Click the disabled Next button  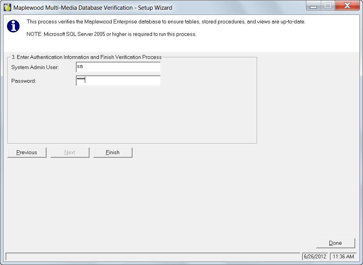pos(70,153)
